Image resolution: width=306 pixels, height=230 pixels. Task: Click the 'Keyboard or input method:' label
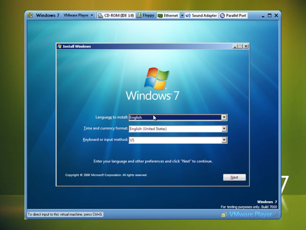pos(105,140)
